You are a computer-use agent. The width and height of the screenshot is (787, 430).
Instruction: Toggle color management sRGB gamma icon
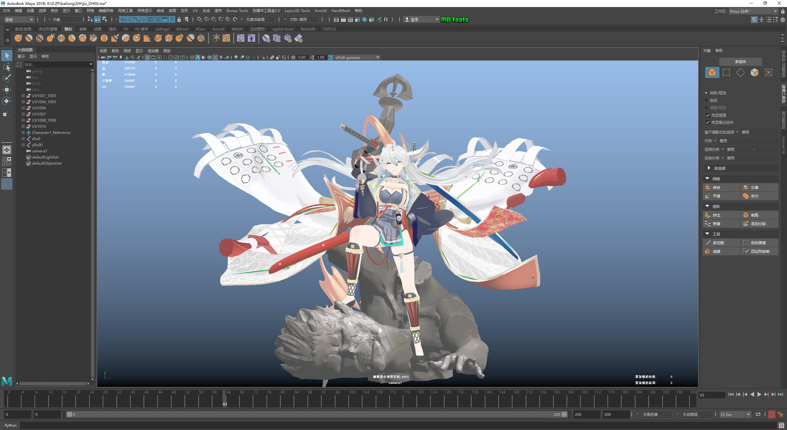(331, 57)
